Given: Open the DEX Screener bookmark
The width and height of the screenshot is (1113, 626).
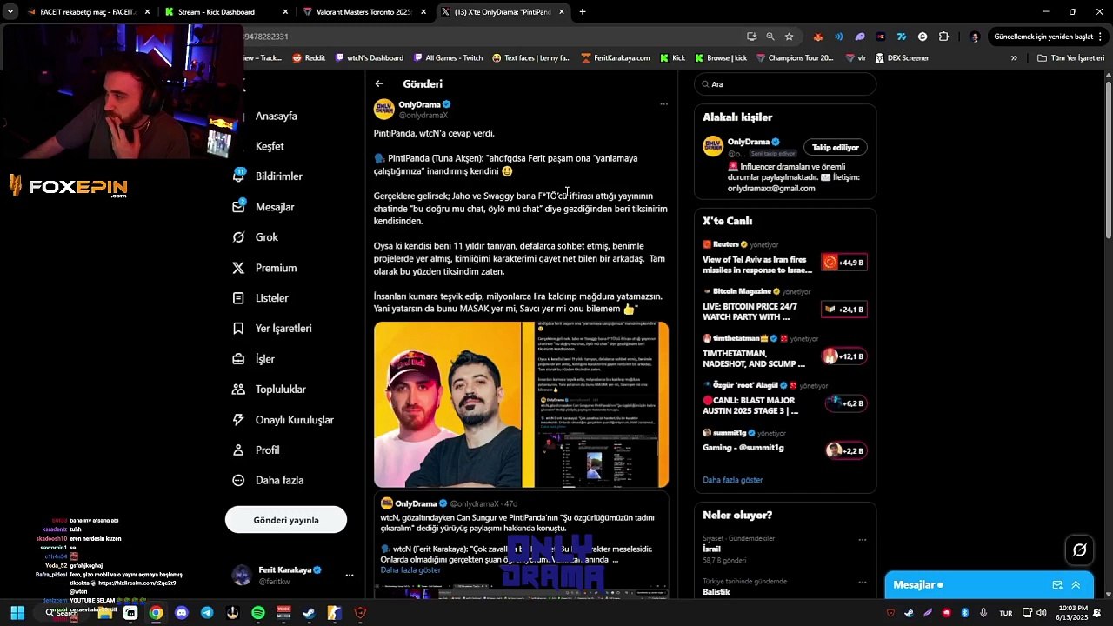Looking at the screenshot, I should (902, 58).
